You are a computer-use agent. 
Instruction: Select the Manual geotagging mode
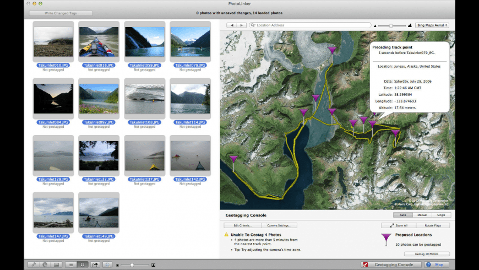pyautogui.click(x=422, y=215)
